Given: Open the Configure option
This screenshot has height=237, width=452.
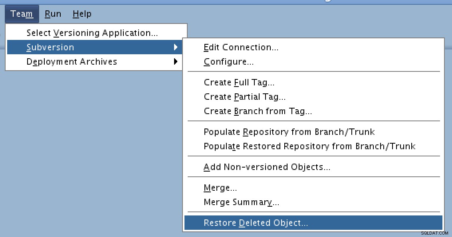Looking at the screenshot, I should [313, 61].
